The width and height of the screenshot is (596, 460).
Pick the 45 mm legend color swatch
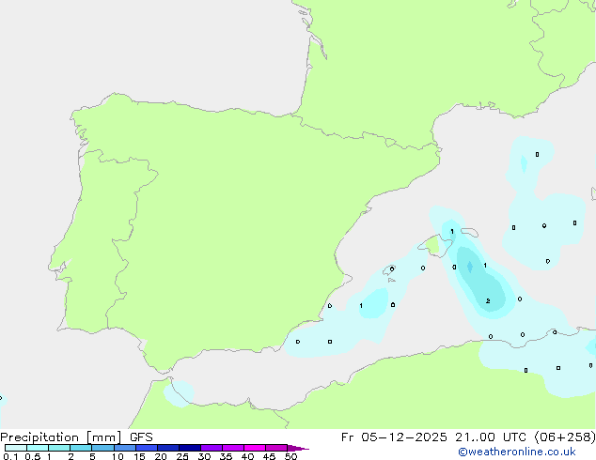tap(276, 448)
